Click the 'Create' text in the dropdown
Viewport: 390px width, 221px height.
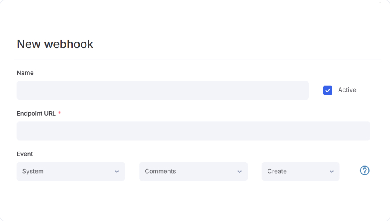pyautogui.click(x=277, y=171)
